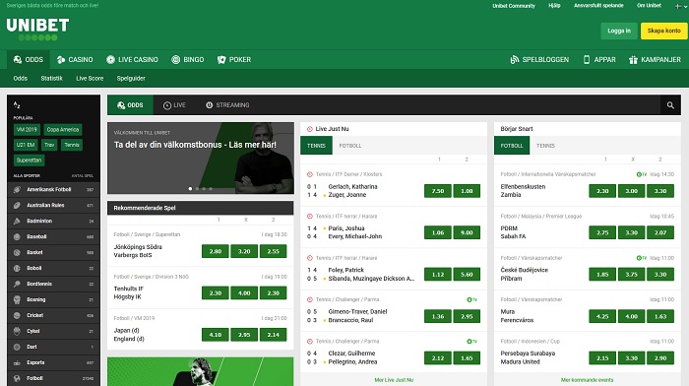Click the Dart sport icon
This screenshot has width=689, height=386.
(x=17, y=347)
